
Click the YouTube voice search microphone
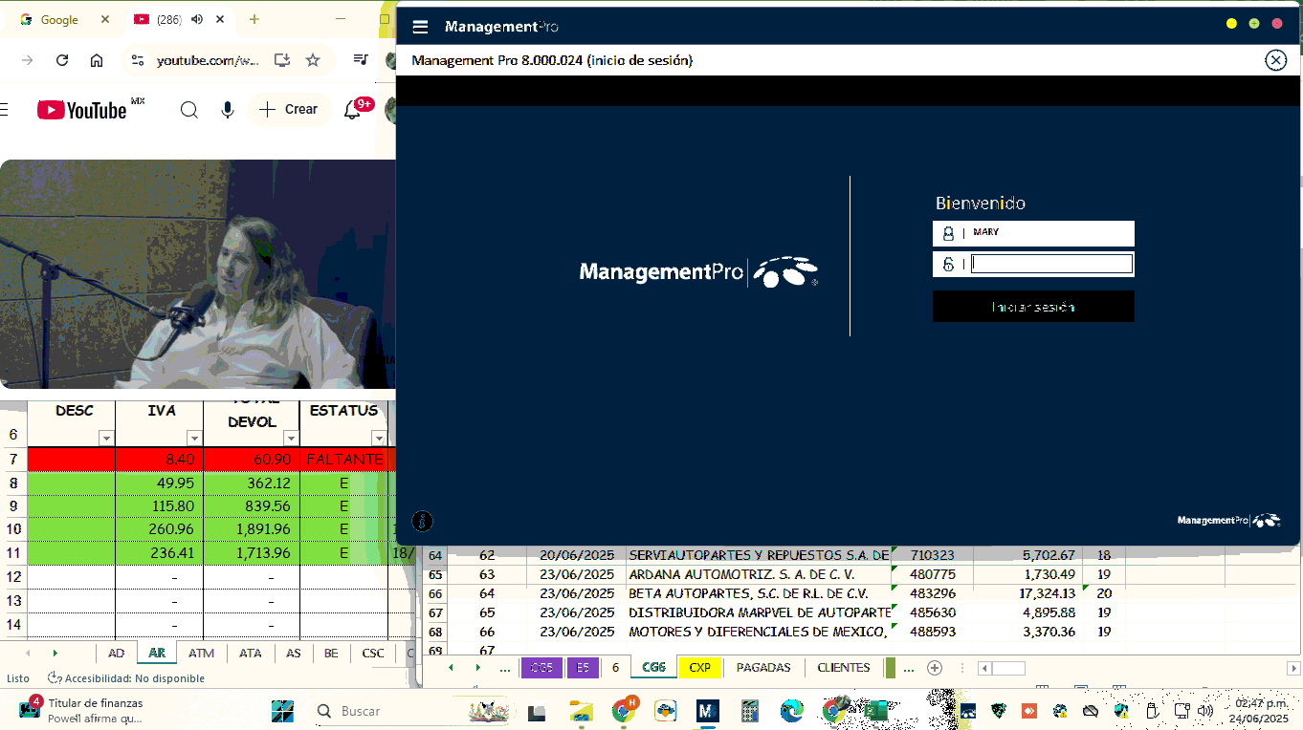[228, 110]
